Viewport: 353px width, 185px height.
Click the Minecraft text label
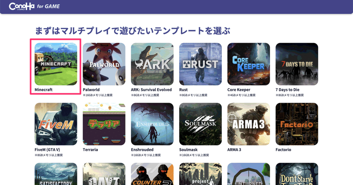click(x=43, y=90)
